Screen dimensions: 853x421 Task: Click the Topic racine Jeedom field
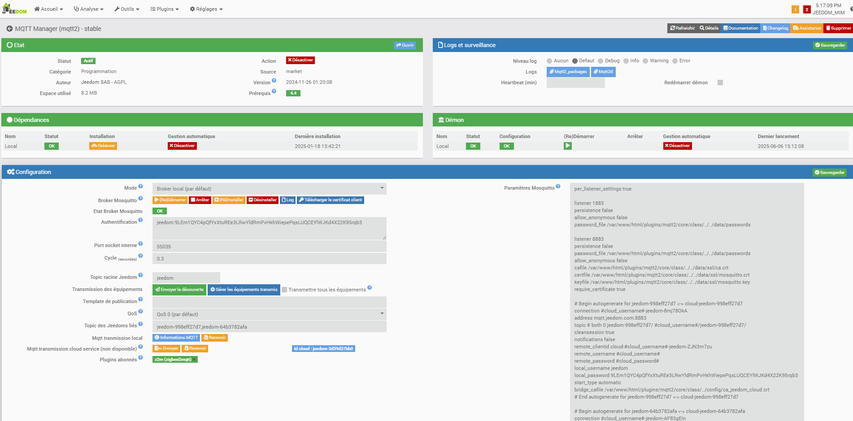tap(186, 278)
